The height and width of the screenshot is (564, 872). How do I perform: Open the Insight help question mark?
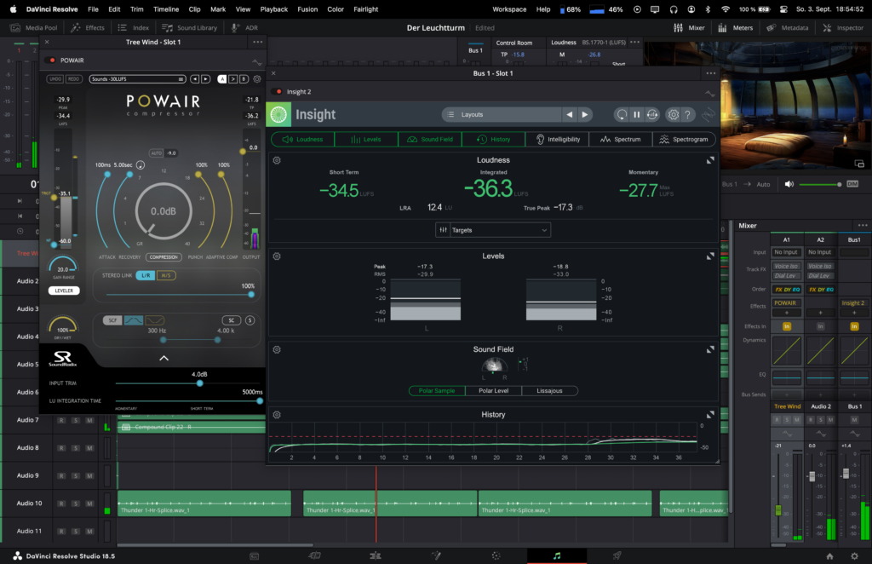[688, 114]
